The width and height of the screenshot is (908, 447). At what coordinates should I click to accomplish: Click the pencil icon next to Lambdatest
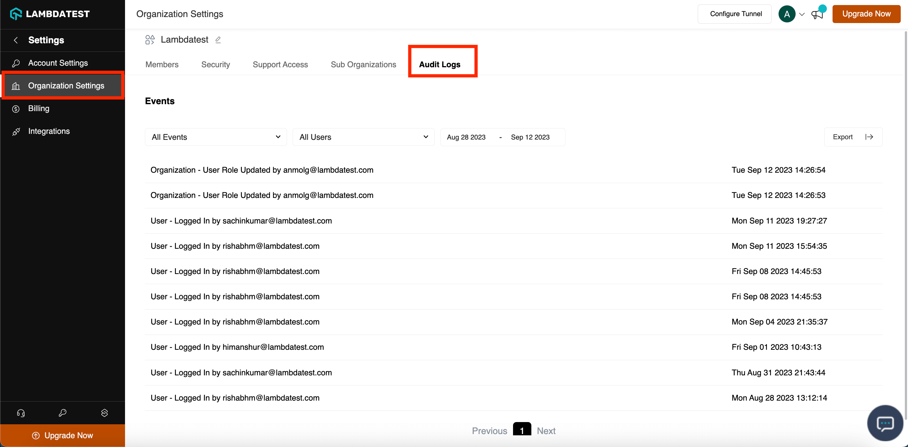pyautogui.click(x=218, y=40)
